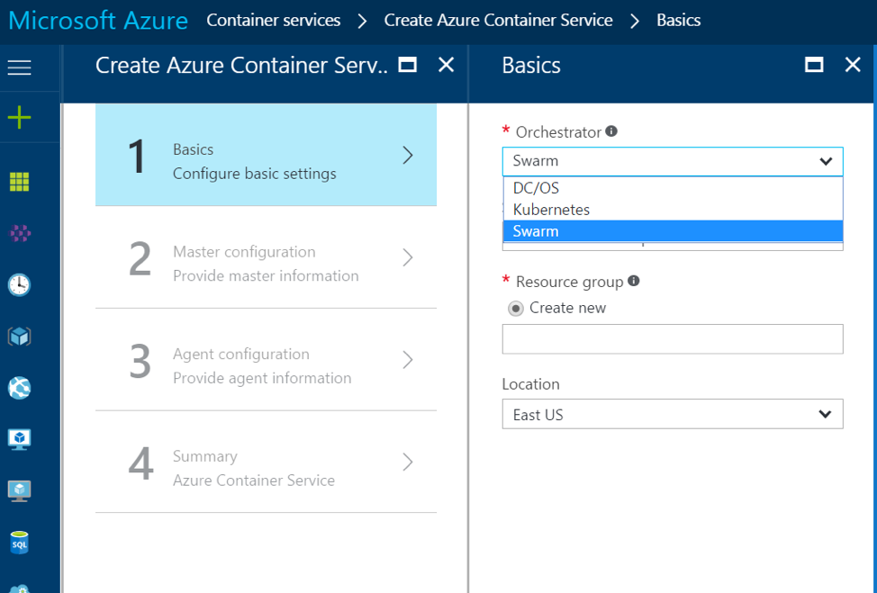
Task: Open step 3 Agent configuration
Action: (x=266, y=359)
